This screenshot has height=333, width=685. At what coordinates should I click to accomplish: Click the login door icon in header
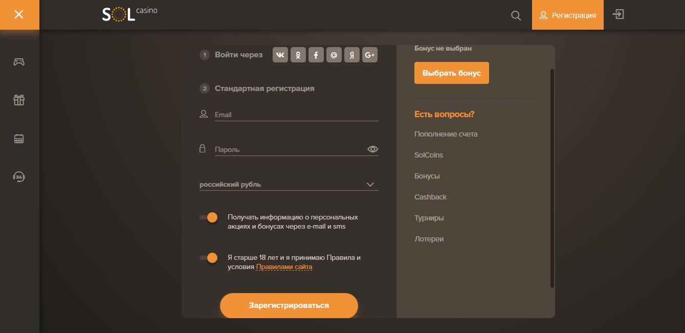pos(618,15)
